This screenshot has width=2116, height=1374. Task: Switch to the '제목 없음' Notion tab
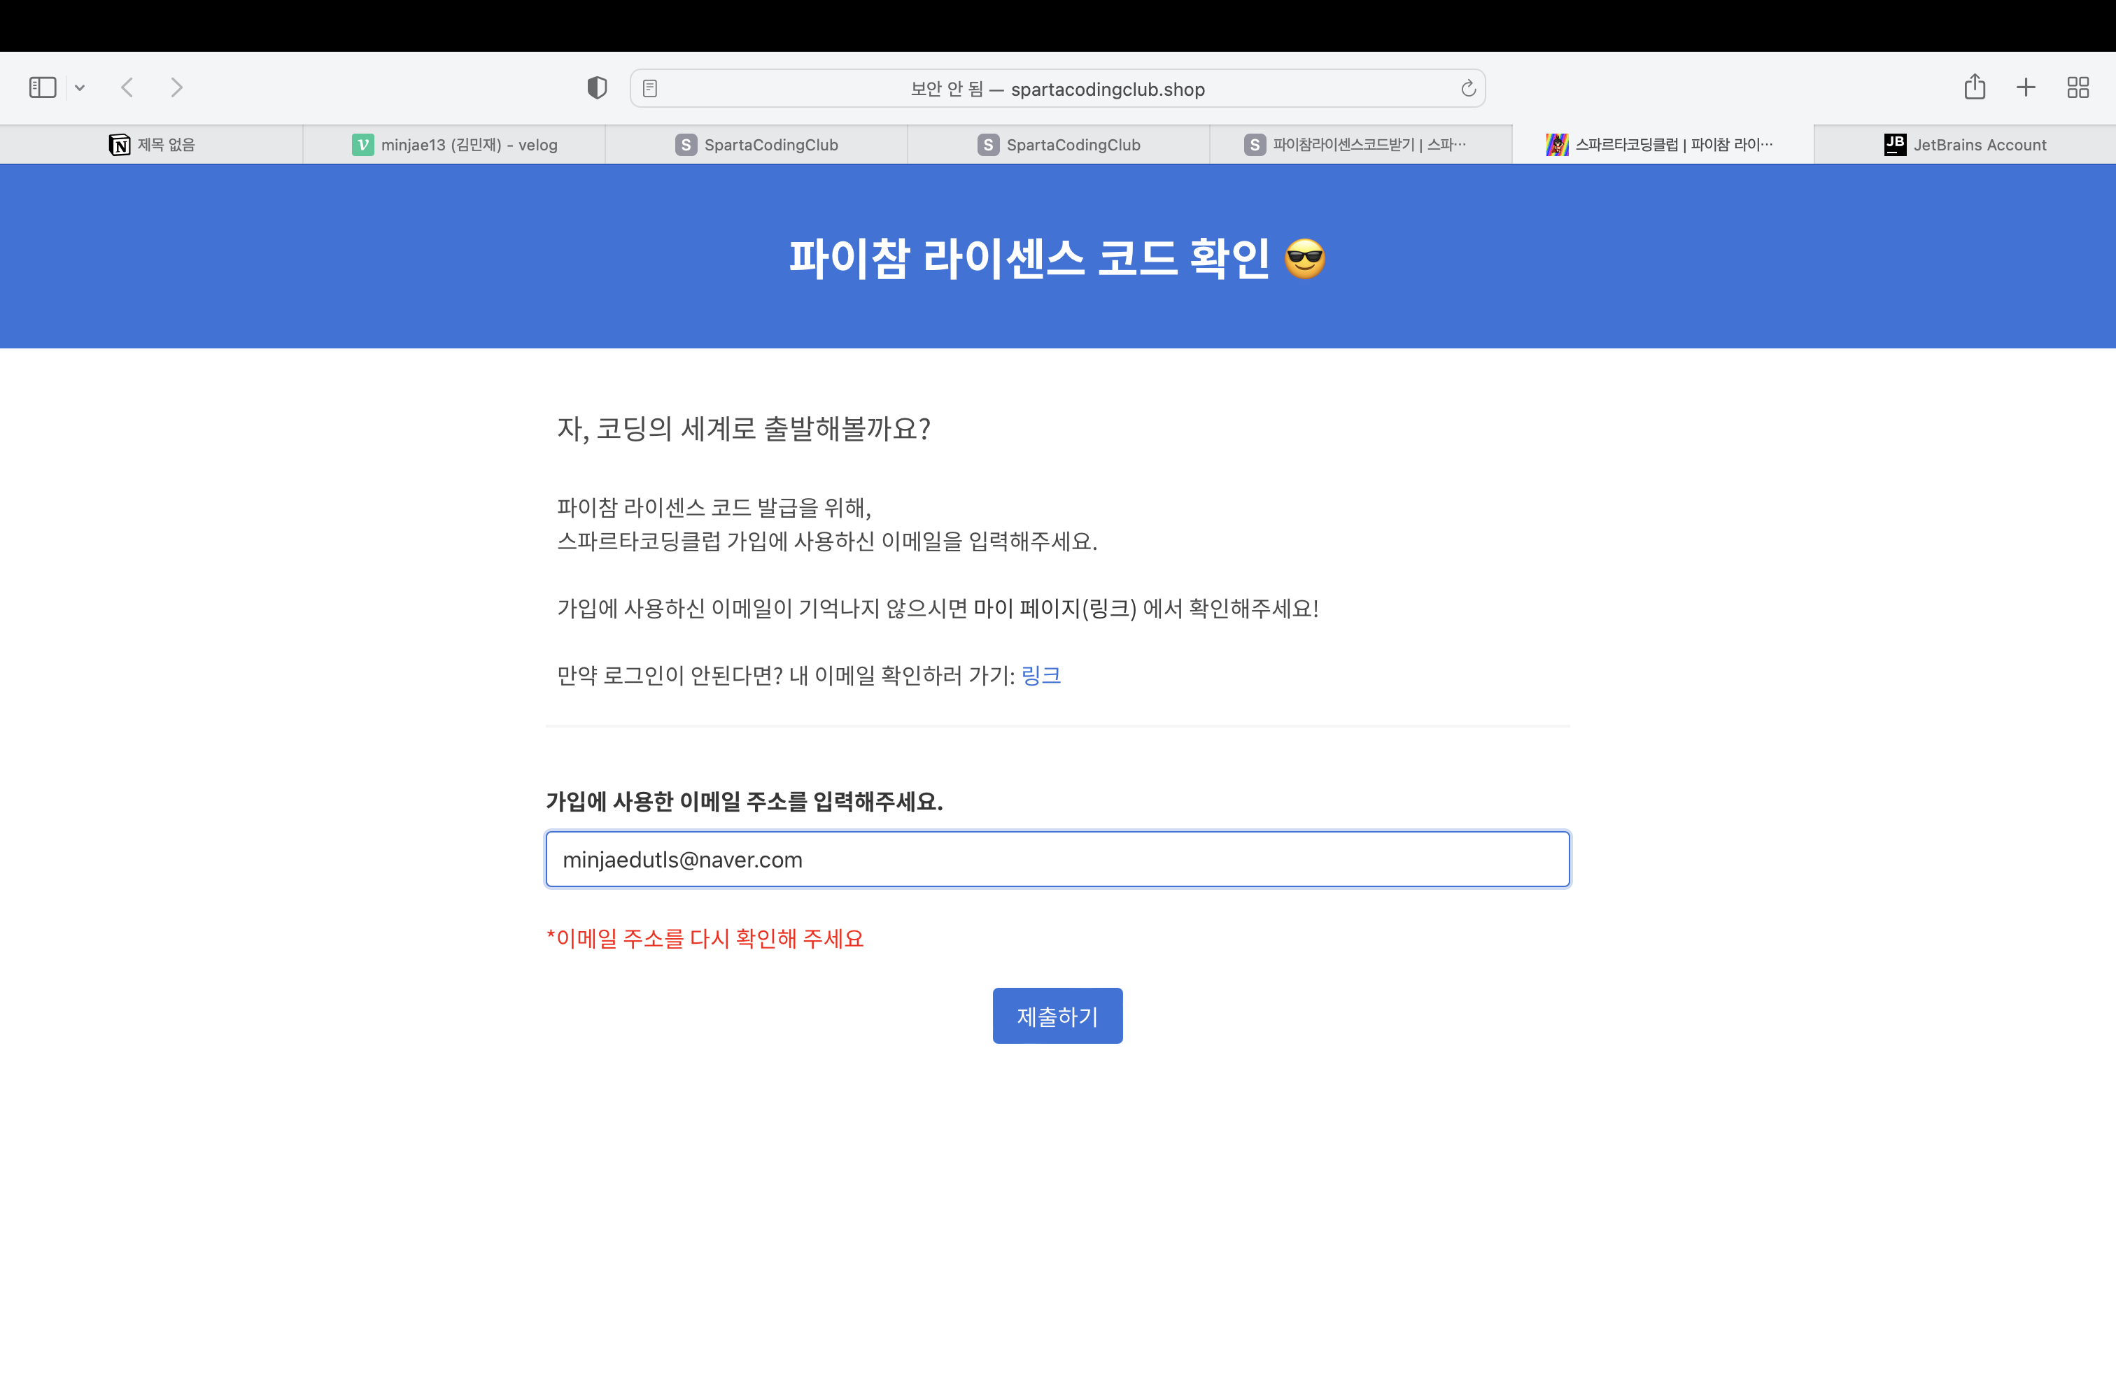click(151, 144)
